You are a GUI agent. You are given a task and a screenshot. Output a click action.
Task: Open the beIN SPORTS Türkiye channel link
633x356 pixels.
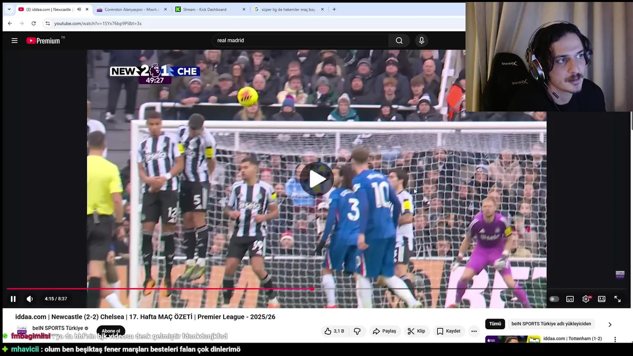click(57, 328)
